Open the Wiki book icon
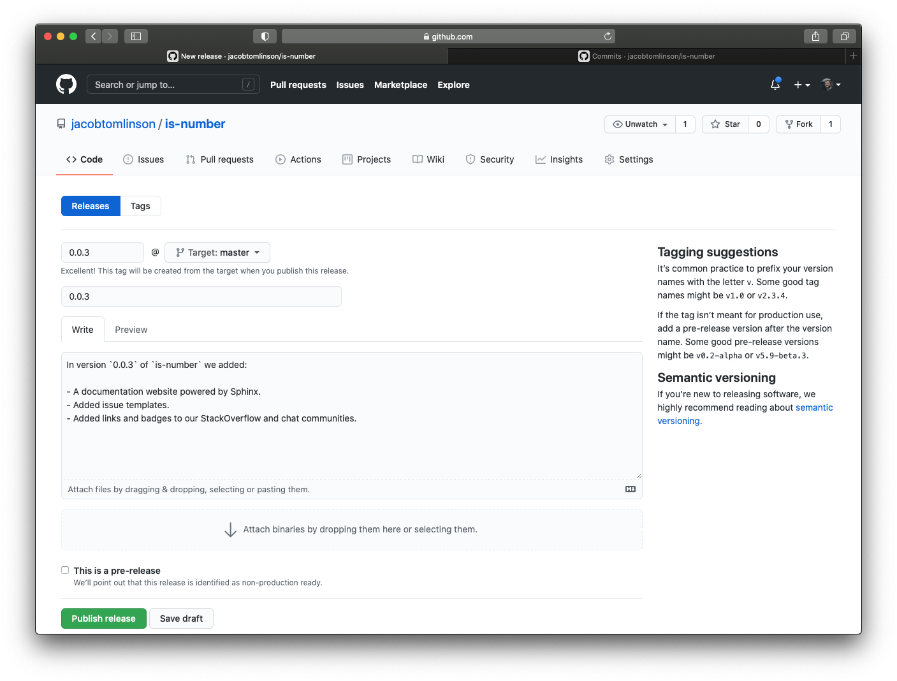 [x=418, y=159]
